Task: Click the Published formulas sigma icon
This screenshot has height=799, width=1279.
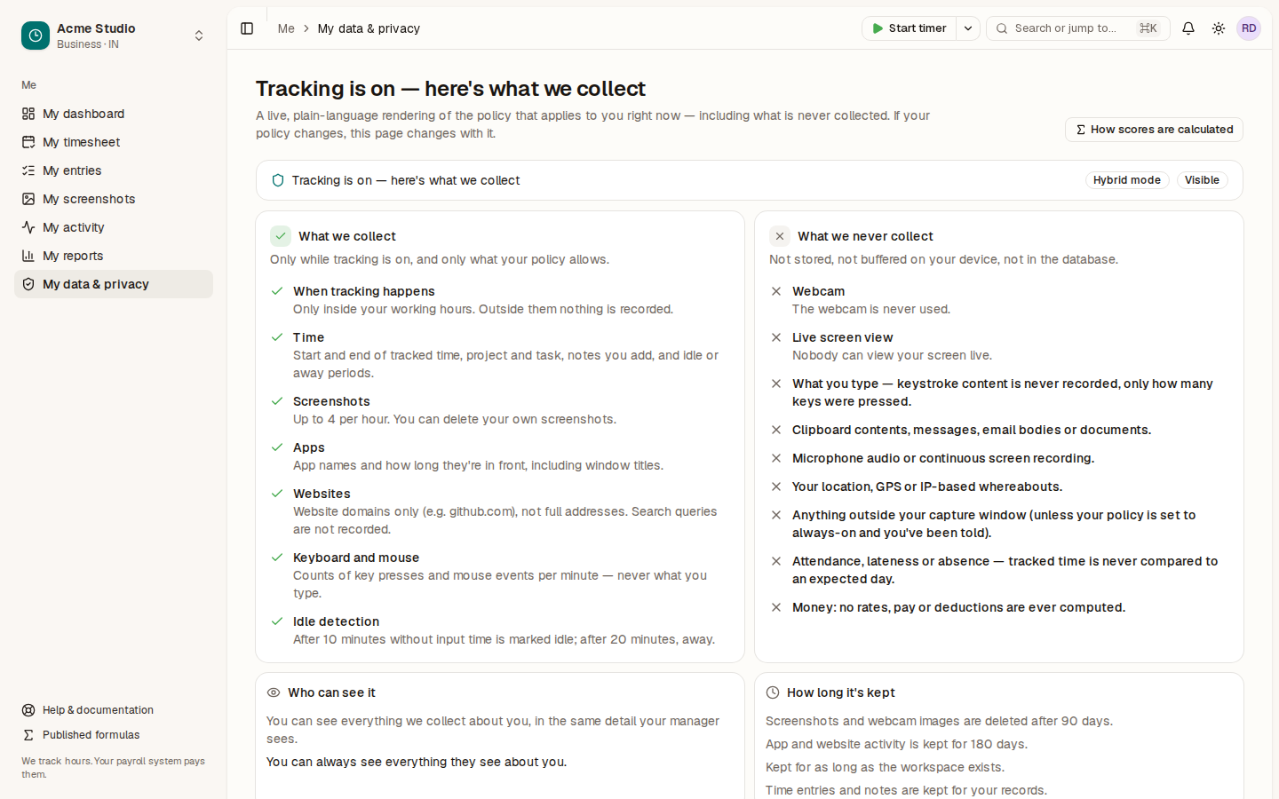Action: coord(28,735)
